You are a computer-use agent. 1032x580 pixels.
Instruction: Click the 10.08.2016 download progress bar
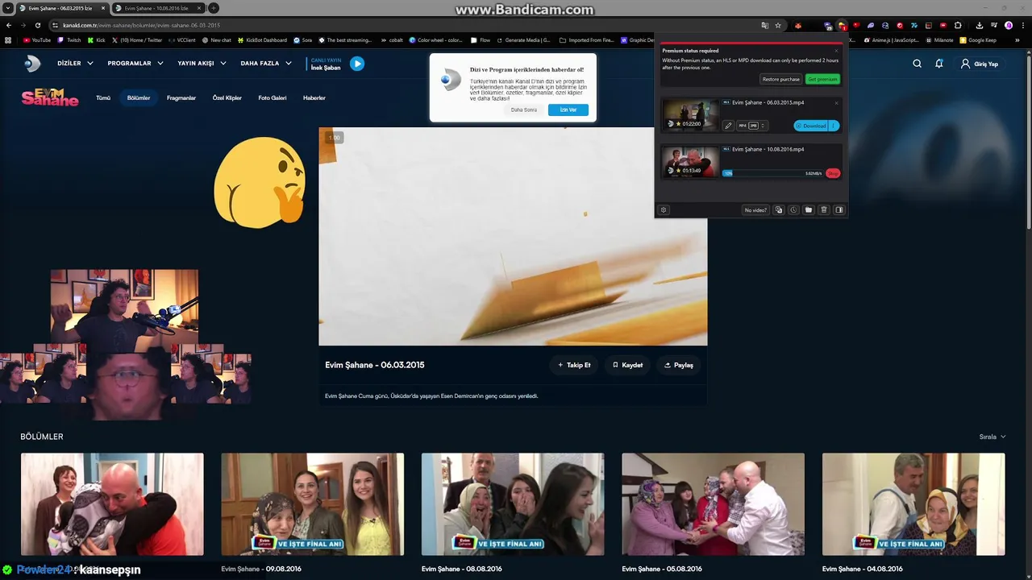pyautogui.click(x=772, y=173)
